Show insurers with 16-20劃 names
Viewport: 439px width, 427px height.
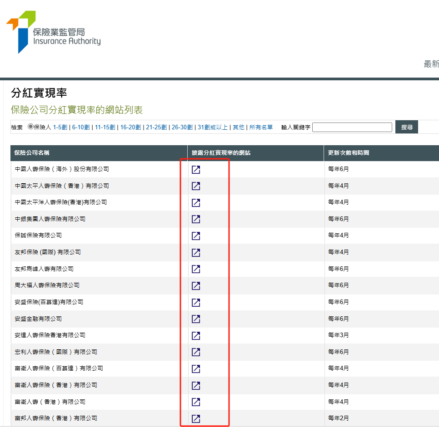coord(131,128)
